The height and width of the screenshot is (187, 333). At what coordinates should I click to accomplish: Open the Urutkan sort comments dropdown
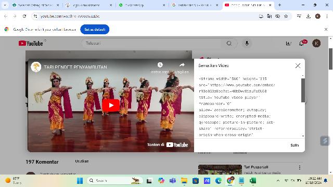[82, 162]
